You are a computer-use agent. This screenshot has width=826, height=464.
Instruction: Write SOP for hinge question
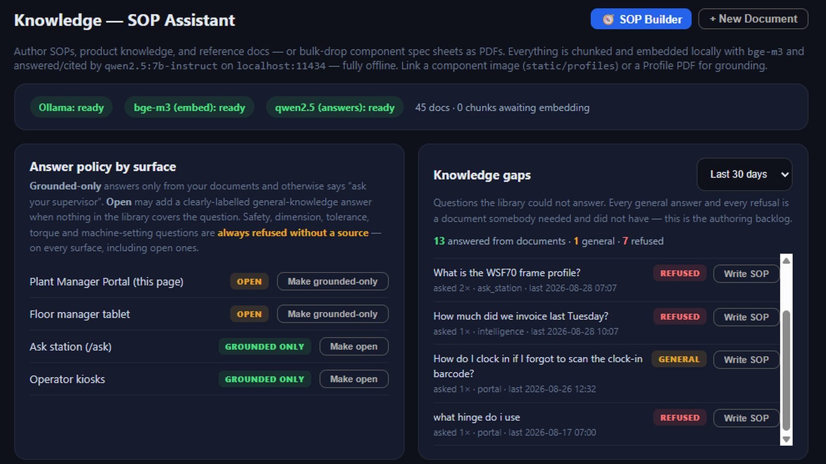point(746,418)
